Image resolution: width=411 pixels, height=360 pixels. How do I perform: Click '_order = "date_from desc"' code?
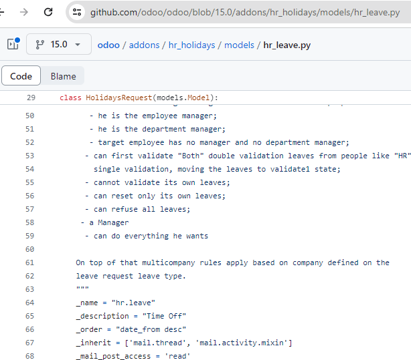[x=131, y=329]
